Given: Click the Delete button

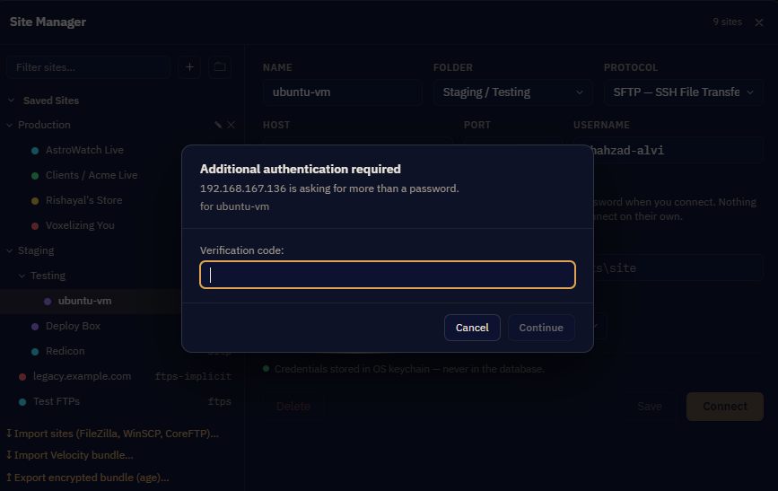Looking at the screenshot, I should 293,406.
